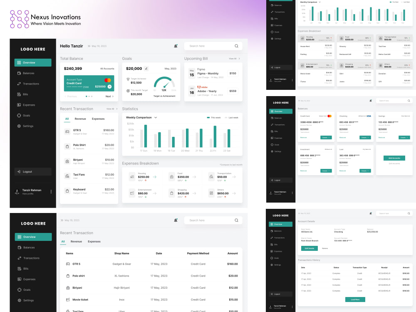Click the Taxi Fare transaction icon
Image resolution: width=416 pixels, height=312 pixels.
pos(67,176)
